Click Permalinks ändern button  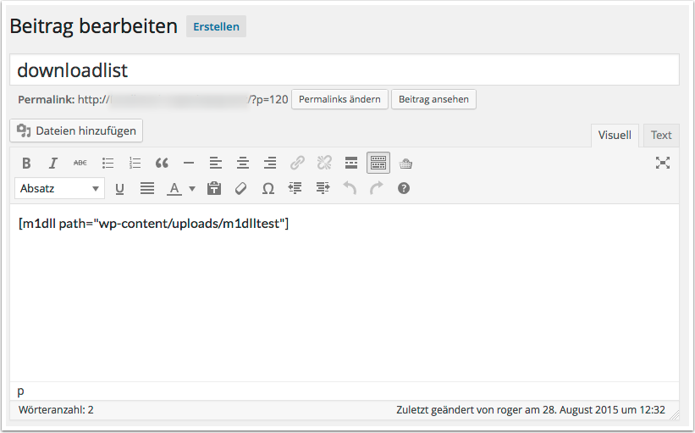(x=339, y=99)
